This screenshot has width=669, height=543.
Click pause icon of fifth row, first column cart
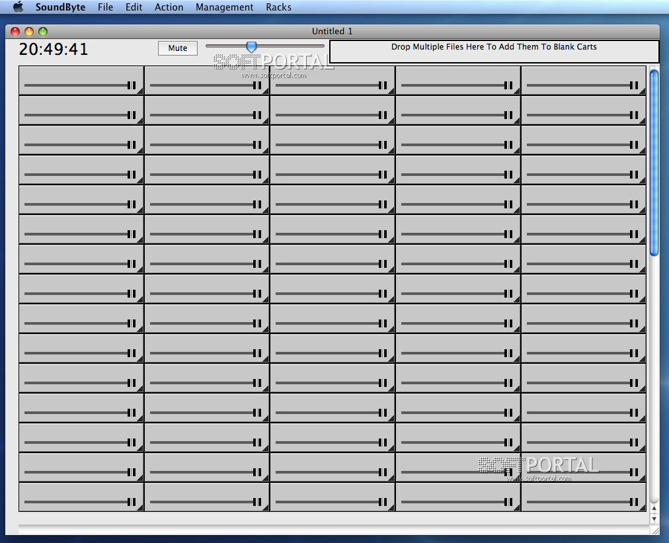coord(132,204)
